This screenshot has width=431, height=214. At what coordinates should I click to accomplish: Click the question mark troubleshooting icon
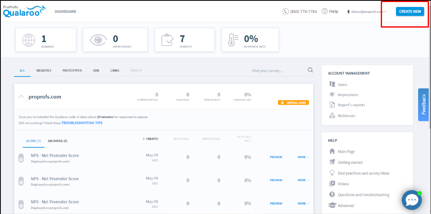[x=332, y=195]
